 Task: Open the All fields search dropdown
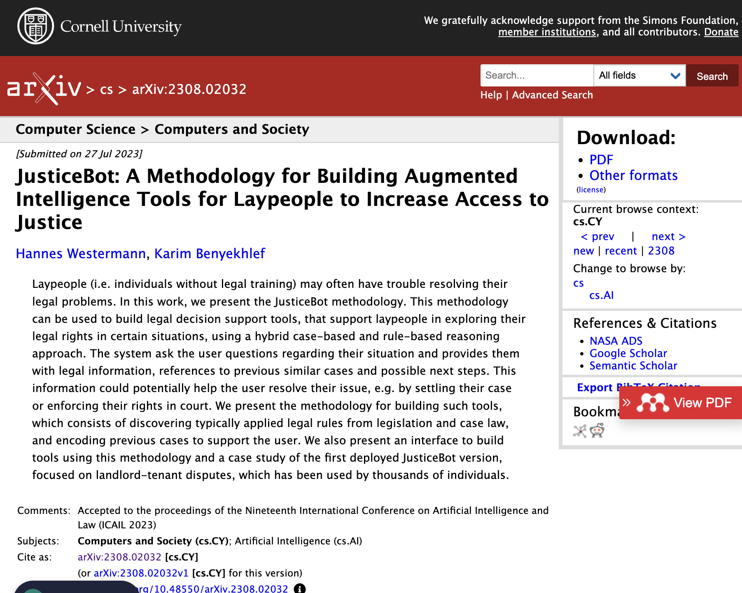click(x=639, y=75)
